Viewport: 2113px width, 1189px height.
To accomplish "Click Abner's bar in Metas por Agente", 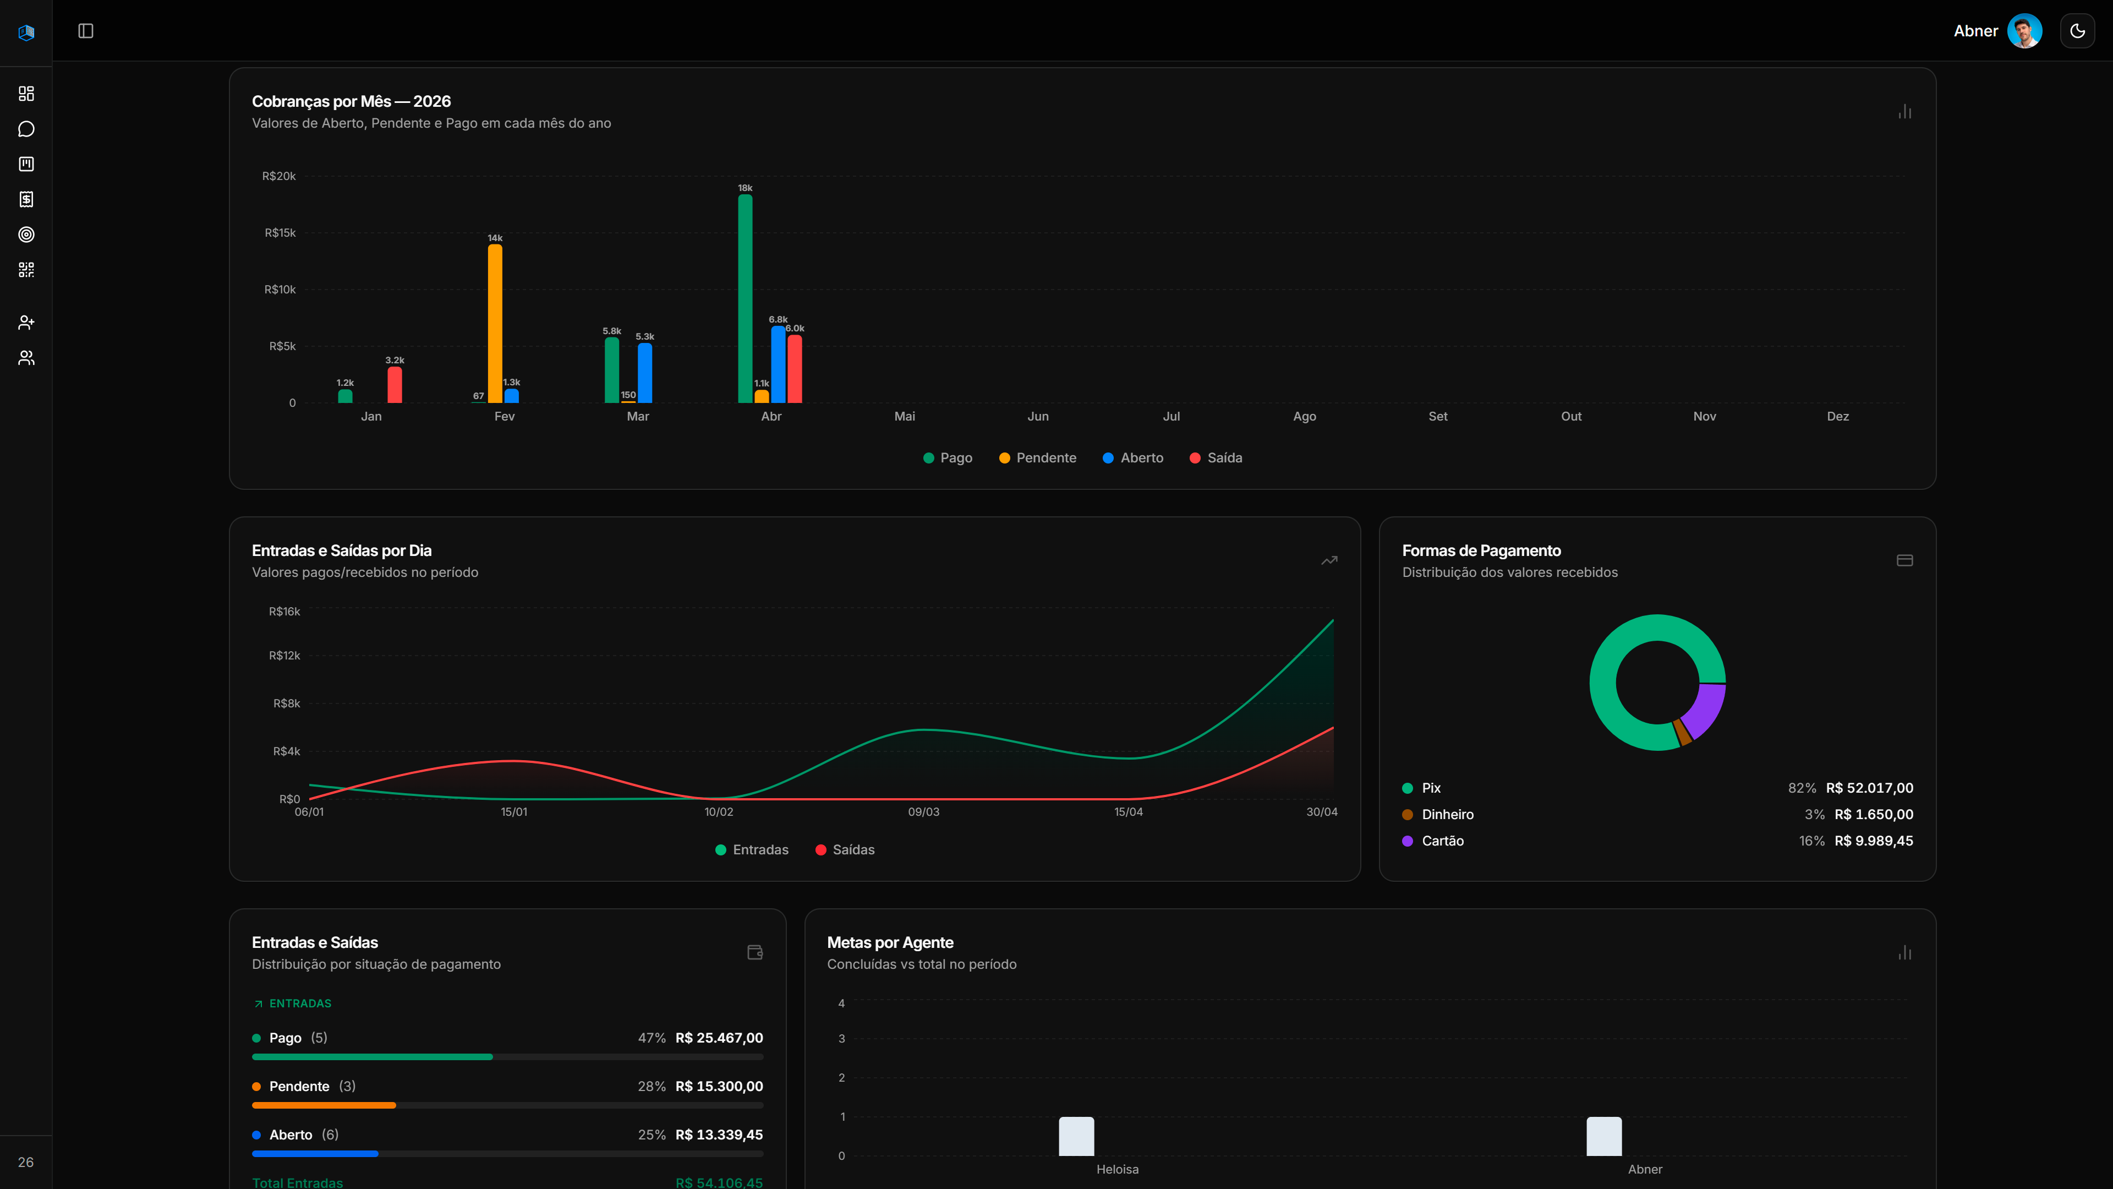I will tap(1603, 1137).
